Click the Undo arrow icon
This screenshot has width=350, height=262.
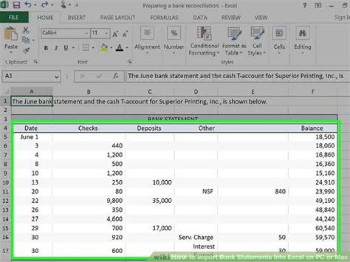click(x=28, y=5)
